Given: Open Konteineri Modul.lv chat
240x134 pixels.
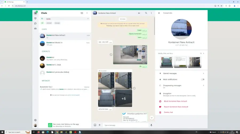Looking at the screenshot, I should tap(65, 44).
